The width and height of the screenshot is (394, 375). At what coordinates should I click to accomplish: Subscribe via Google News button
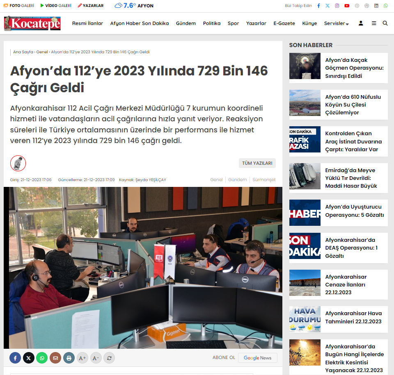coord(258,358)
